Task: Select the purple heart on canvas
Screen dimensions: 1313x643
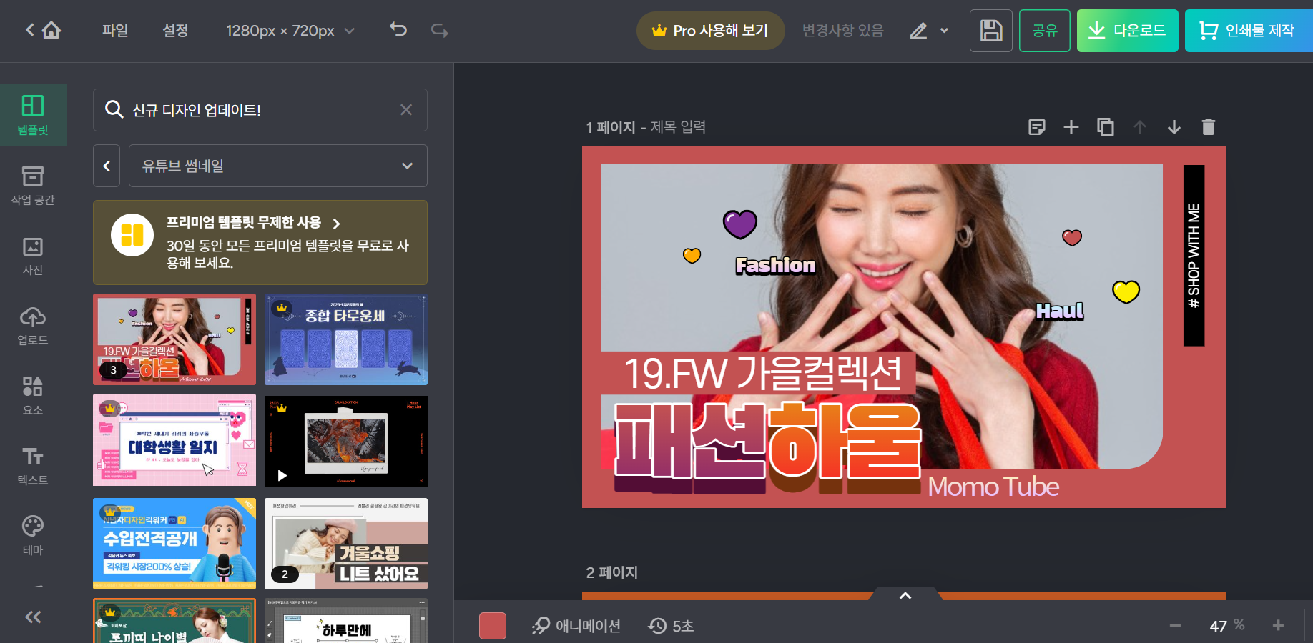Action: [740, 224]
